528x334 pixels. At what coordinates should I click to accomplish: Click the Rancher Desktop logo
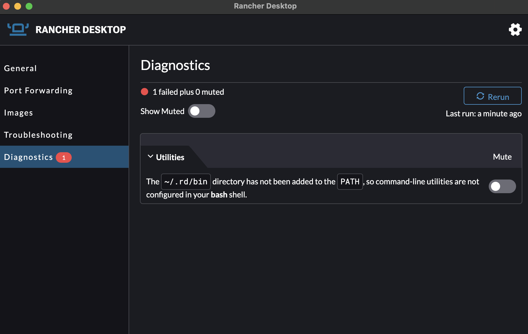point(18,29)
